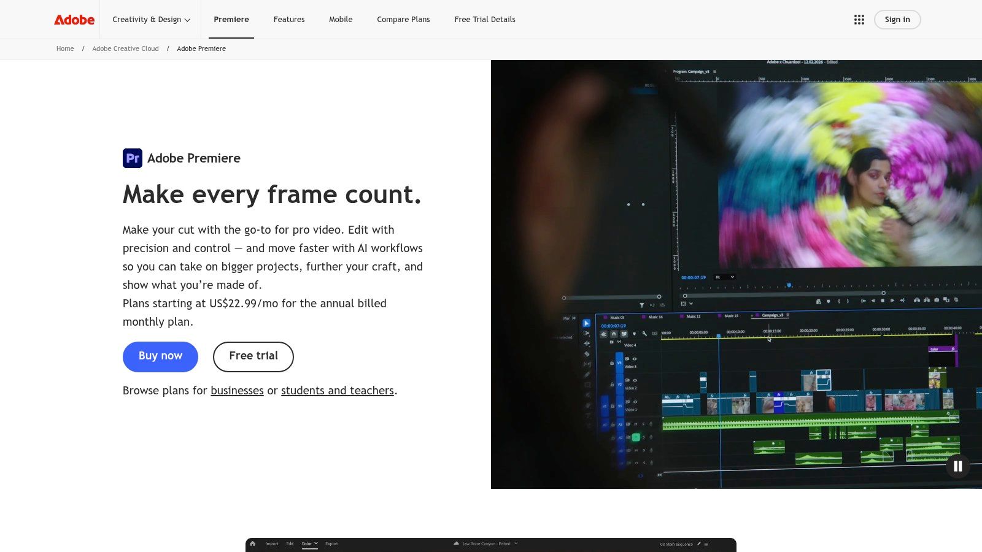Image resolution: width=982 pixels, height=552 pixels.
Task: Click the 'Make every frame count.' headline
Action: pos(272,195)
